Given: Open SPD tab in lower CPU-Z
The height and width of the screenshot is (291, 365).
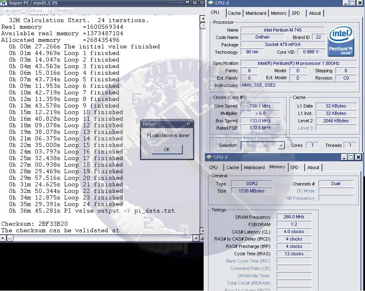Looking at the screenshot, I should 294,167.
